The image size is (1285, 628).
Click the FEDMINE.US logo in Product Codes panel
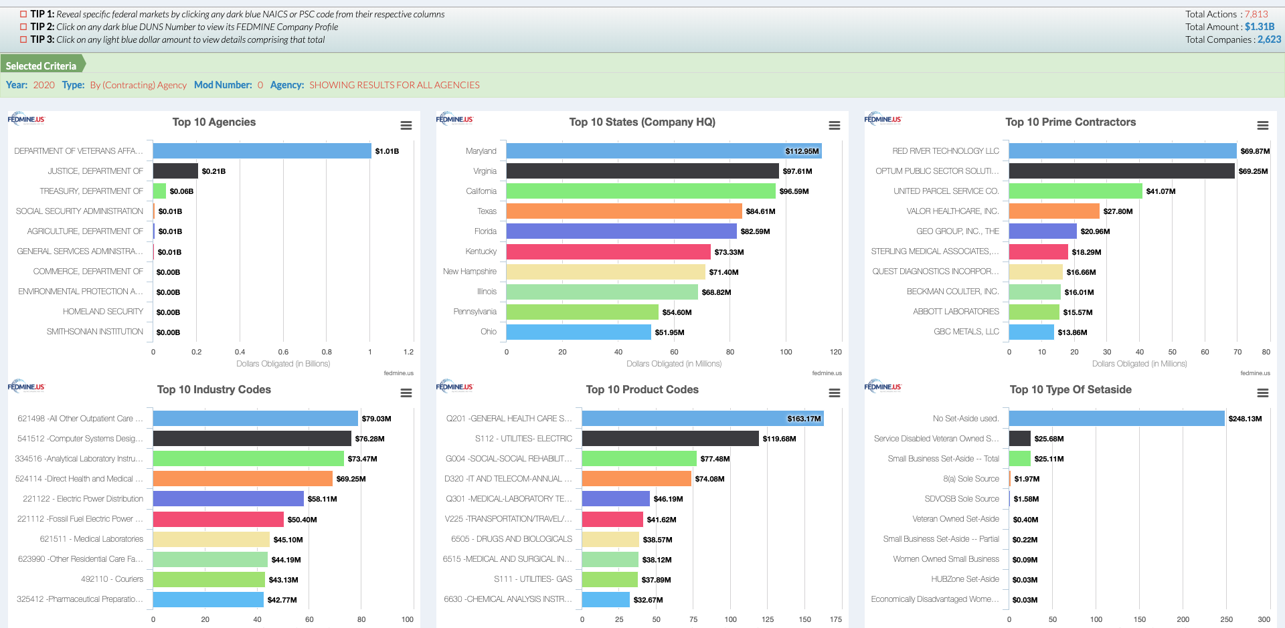pos(454,387)
